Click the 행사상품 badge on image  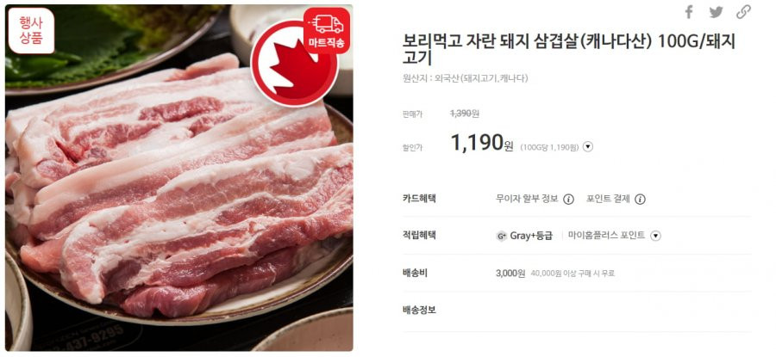tap(31, 31)
